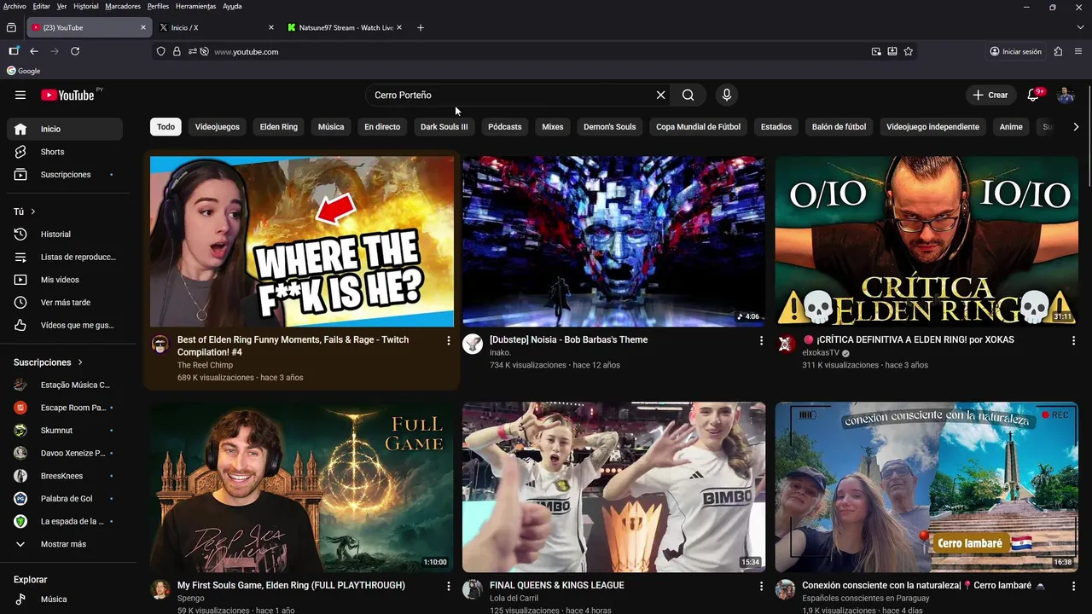
Task: Open the elxokasTV channel link
Action: 821,353
